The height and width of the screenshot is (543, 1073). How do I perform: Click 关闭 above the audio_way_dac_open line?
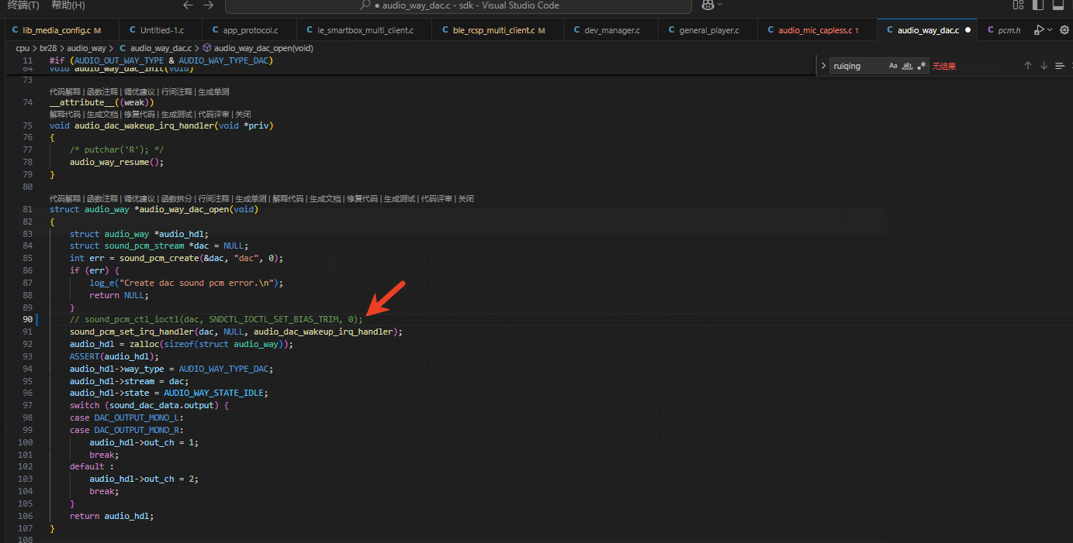click(466, 199)
